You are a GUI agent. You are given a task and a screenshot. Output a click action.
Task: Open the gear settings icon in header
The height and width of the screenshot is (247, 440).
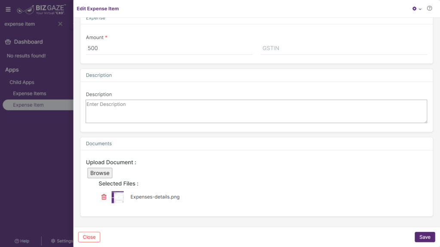pos(414,9)
